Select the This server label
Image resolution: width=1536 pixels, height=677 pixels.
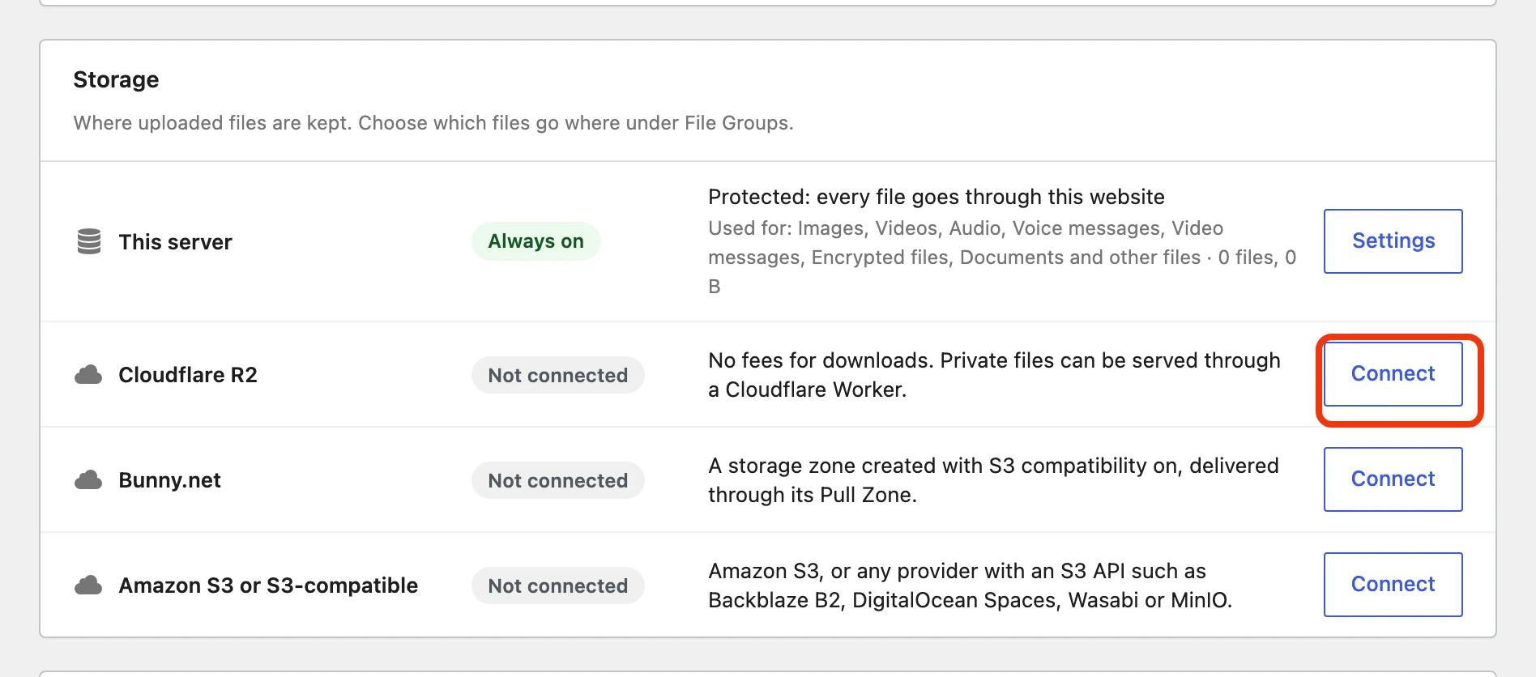pyautogui.click(x=175, y=242)
